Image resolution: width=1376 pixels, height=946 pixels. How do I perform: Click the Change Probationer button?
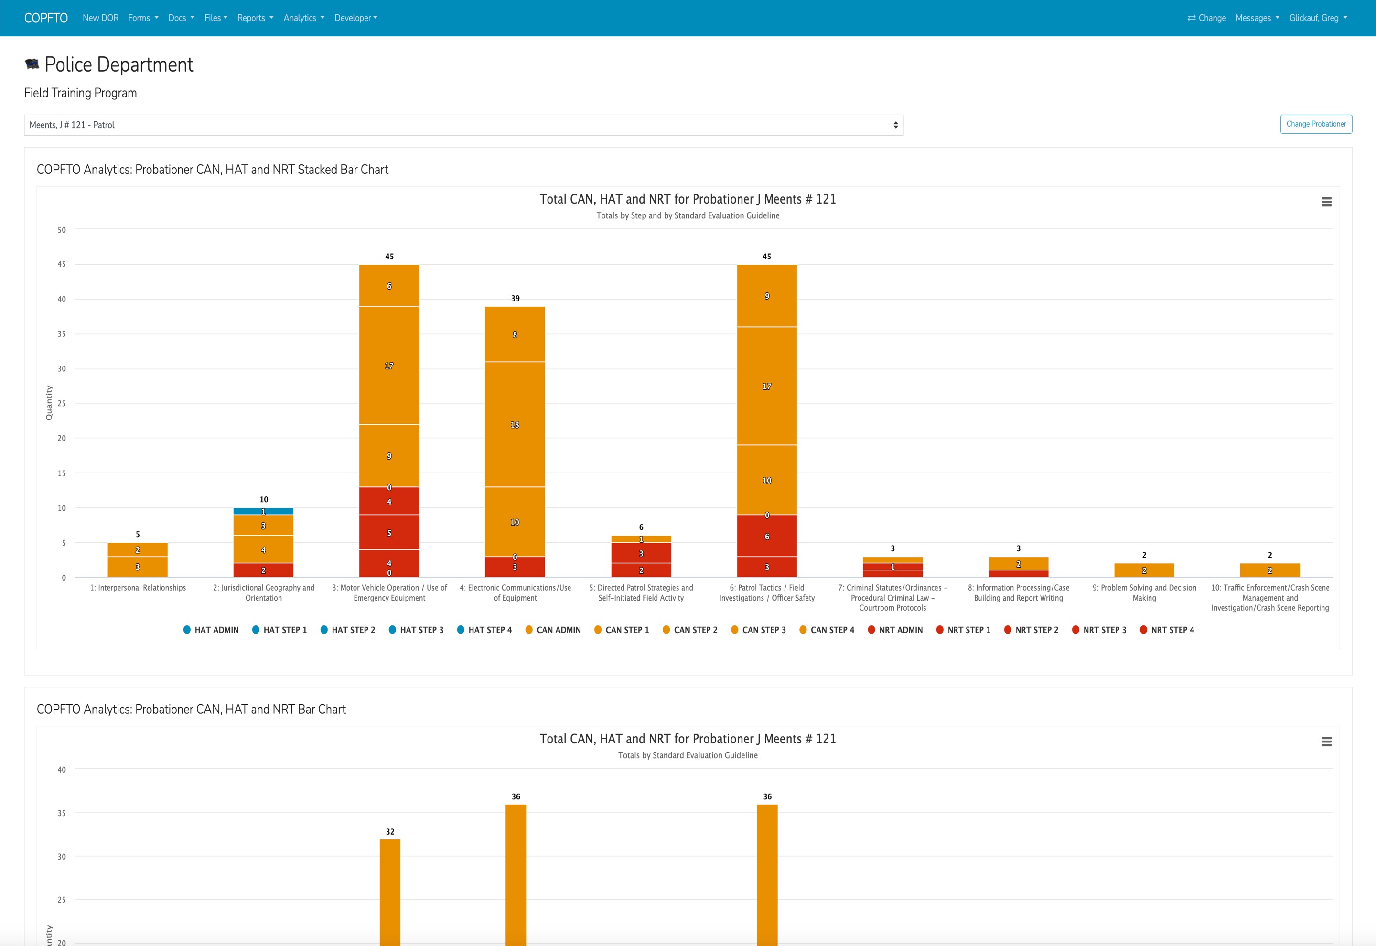tap(1315, 124)
